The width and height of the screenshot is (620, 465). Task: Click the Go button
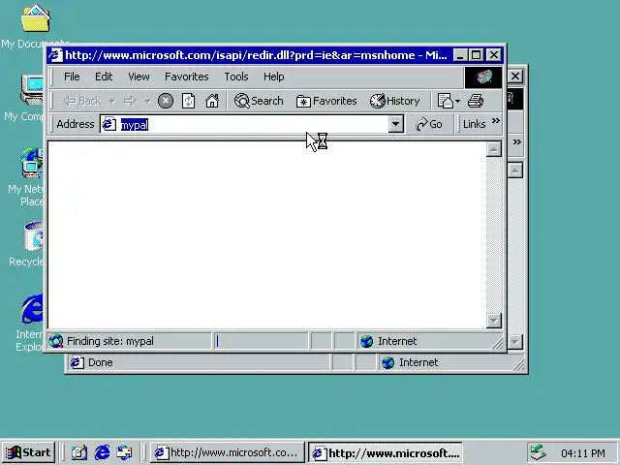pos(429,124)
